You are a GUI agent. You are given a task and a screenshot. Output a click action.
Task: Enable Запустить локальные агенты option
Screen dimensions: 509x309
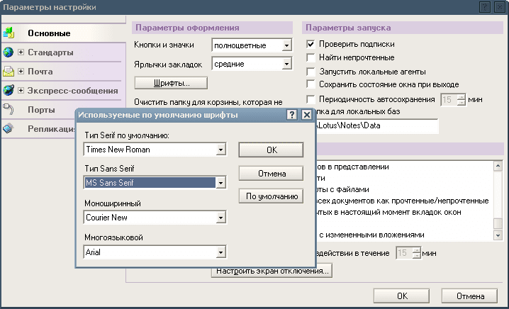311,72
